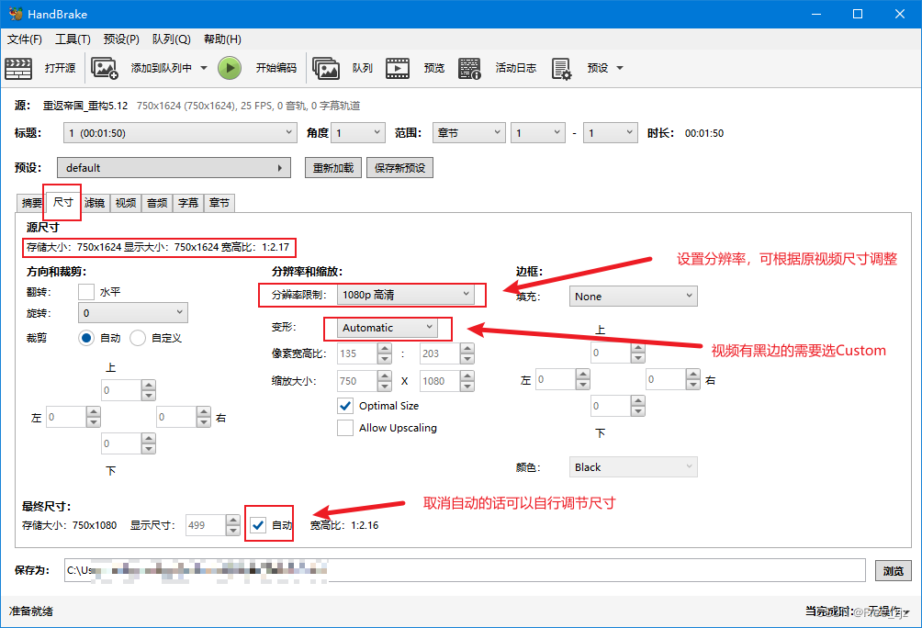Click the 保存为 file path field

pos(465,570)
